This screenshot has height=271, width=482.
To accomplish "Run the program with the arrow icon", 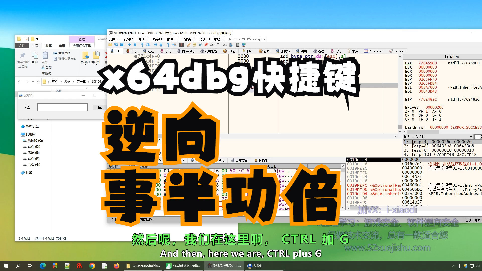I will click(129, 45).
